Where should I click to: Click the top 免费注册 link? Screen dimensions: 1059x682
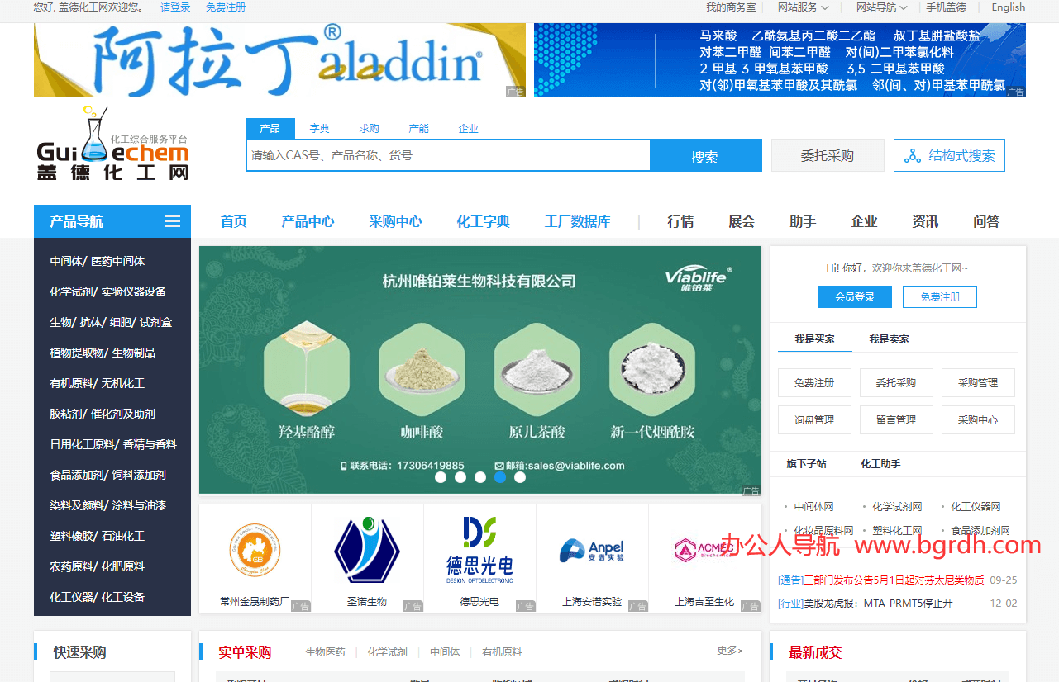226,7
